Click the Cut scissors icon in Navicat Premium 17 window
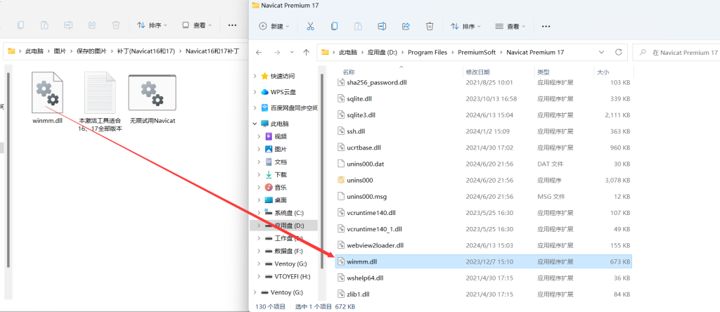 (x=309, y=27)
